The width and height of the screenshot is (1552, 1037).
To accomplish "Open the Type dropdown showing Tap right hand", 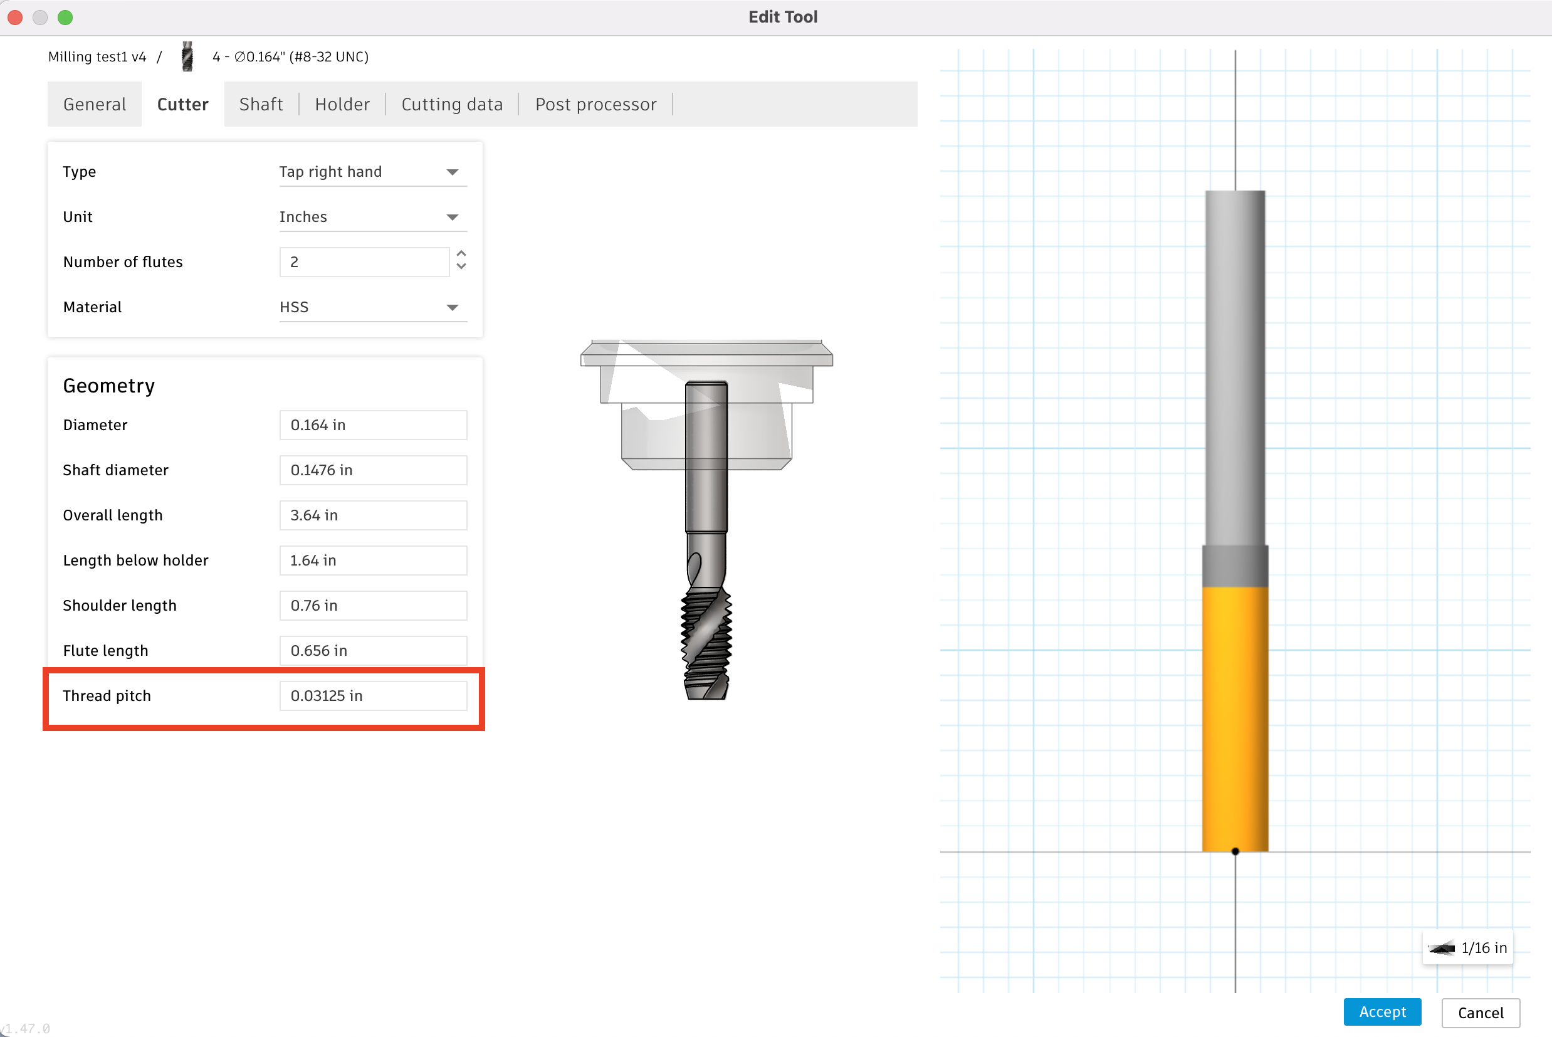I will (x=373, y=171).
